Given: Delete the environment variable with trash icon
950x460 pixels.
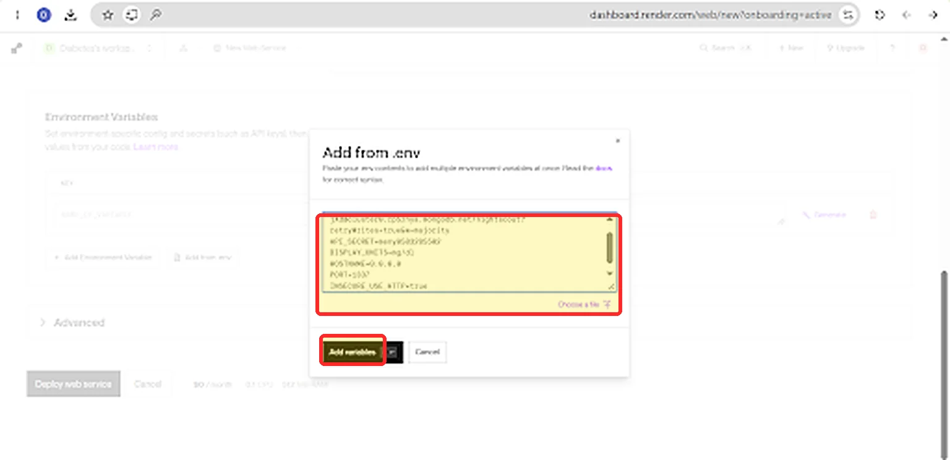Looking at the screenshot, I should click(x=873, y=215).
